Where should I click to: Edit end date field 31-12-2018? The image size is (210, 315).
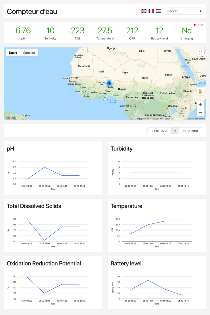(x=190, y=131)
